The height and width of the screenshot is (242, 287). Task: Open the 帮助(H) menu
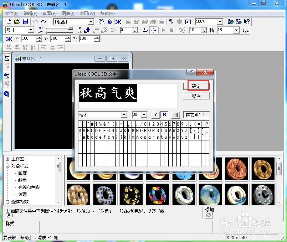pos(107,14)
